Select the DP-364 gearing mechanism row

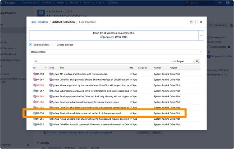[x=116, y=102]
